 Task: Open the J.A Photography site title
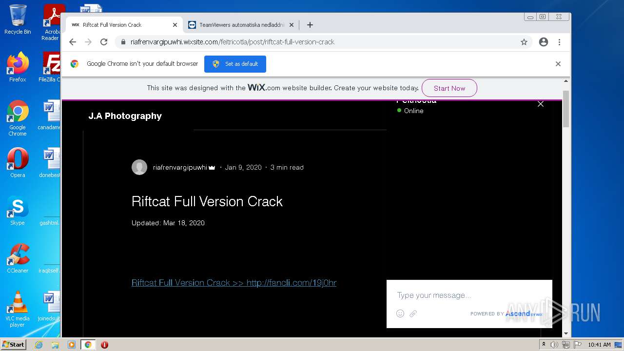125,116
